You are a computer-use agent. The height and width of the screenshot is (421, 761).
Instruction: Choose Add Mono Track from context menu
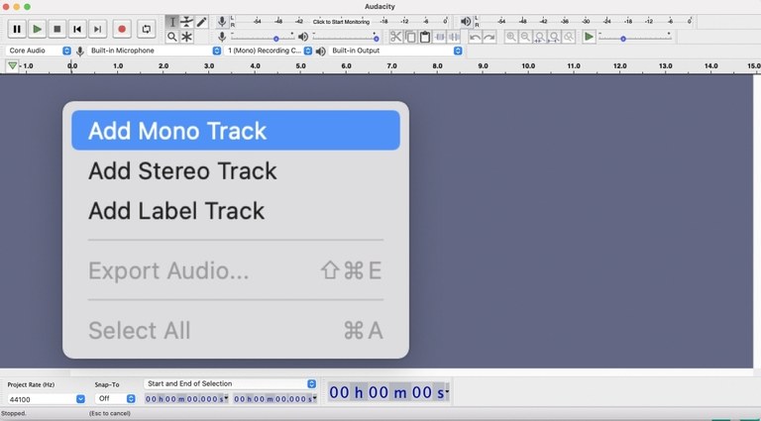pos(236,131)
